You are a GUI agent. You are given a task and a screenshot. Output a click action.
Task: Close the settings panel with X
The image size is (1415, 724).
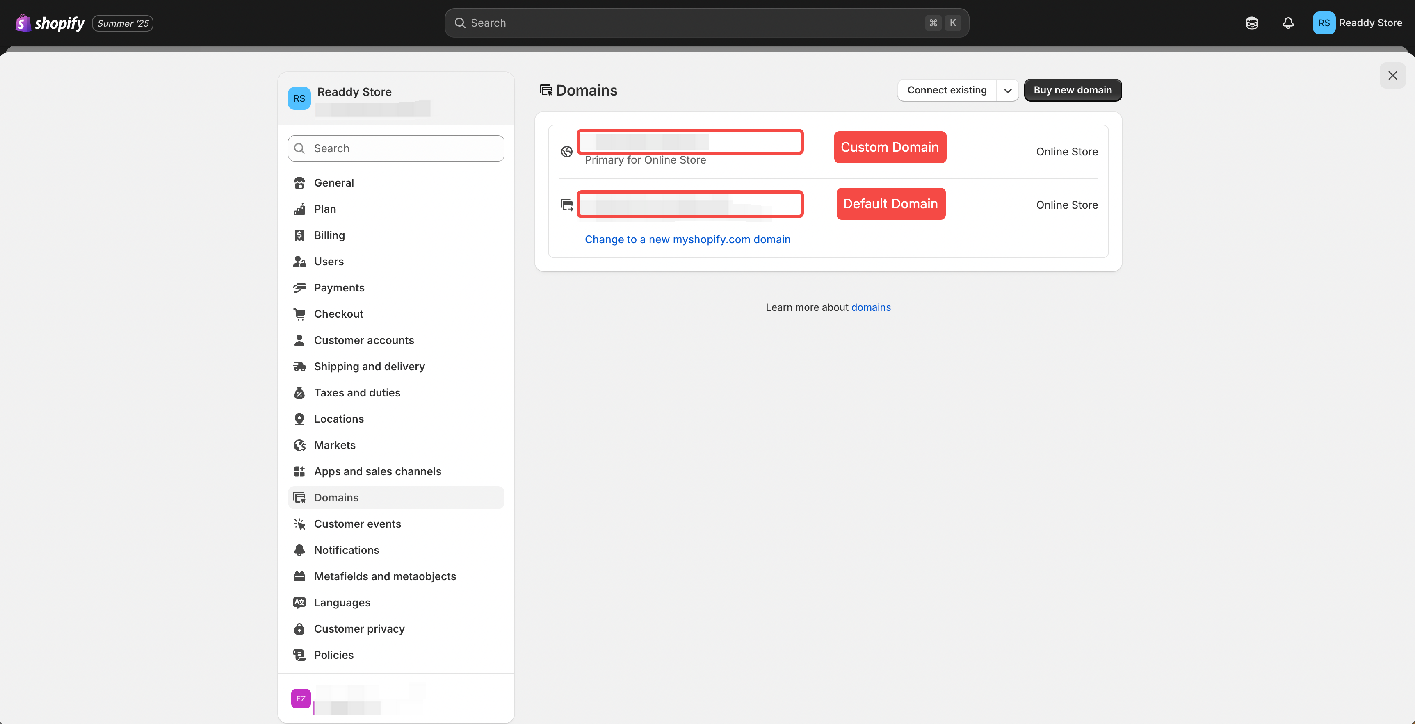[1392, 76]
